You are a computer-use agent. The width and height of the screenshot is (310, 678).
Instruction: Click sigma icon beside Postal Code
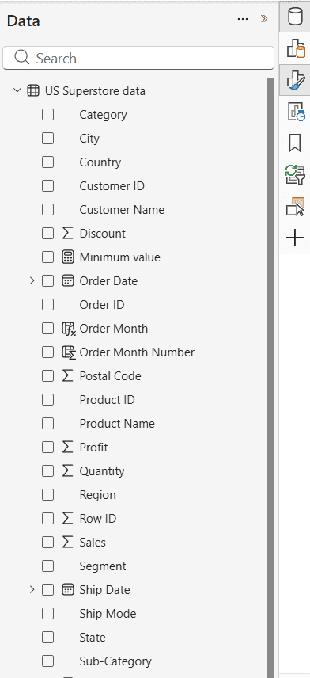click(67, 376)
